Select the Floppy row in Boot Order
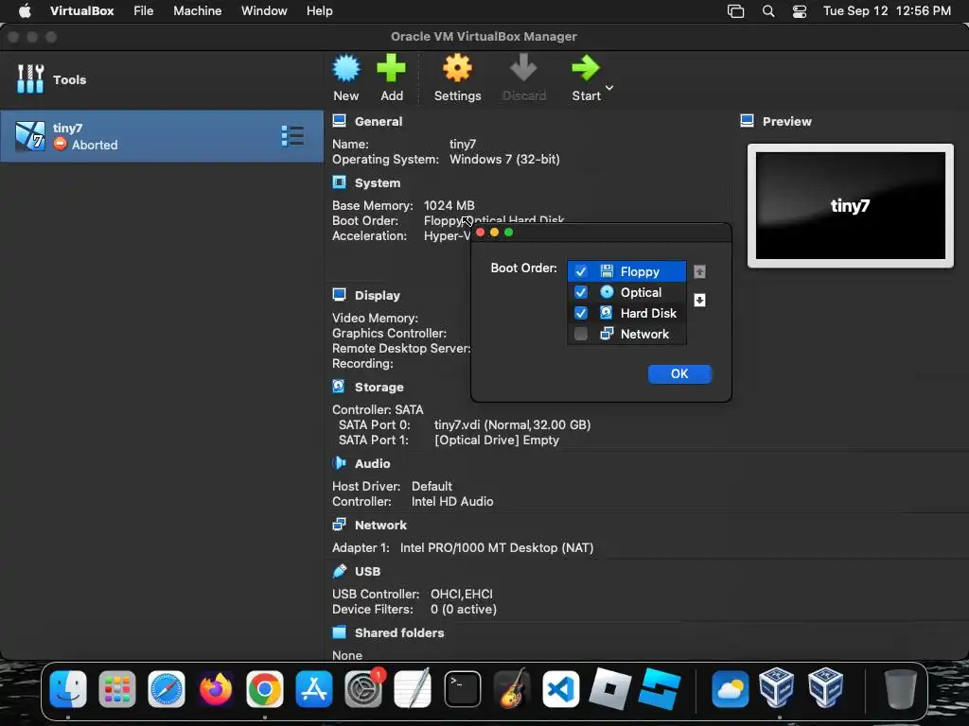Screen dimensions: 969x726 (x=626, y=271)
